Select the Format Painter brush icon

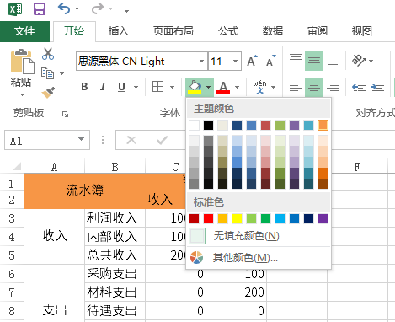48,93
